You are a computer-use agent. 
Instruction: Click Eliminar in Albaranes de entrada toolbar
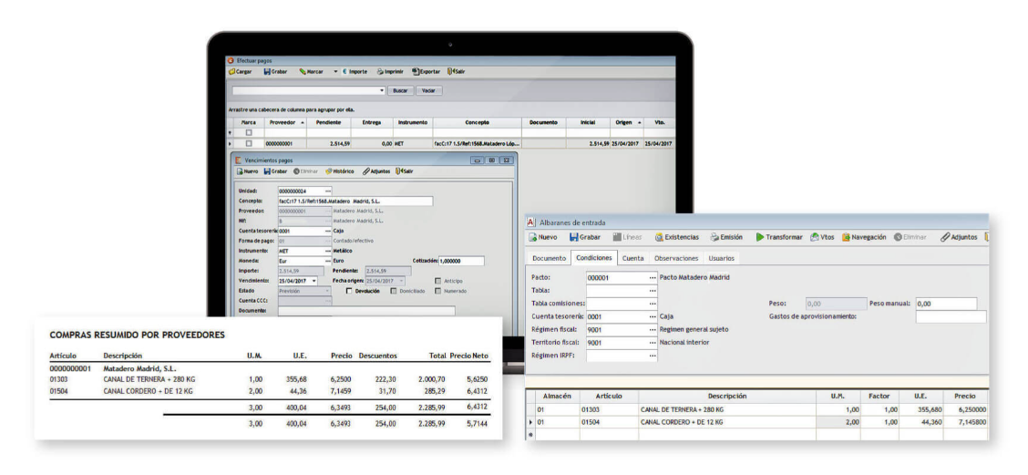pyautogui.click(x=910, y=237)
